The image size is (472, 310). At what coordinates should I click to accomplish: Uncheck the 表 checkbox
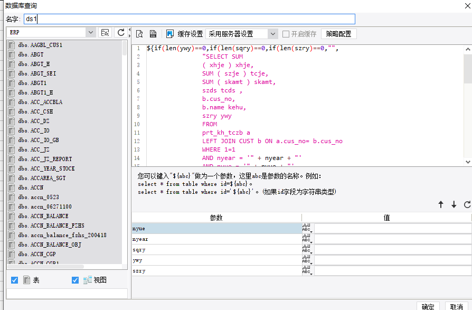15,280
